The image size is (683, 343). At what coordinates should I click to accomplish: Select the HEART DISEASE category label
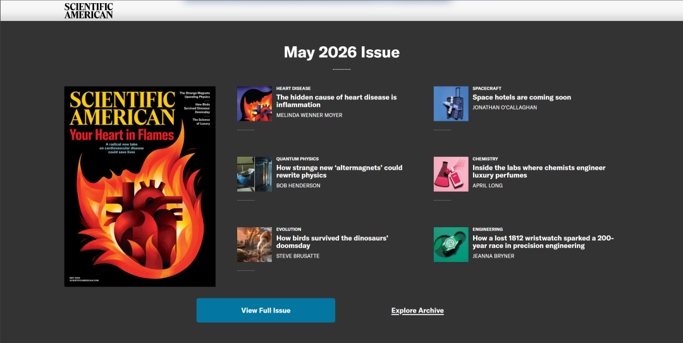pos(293,89)
